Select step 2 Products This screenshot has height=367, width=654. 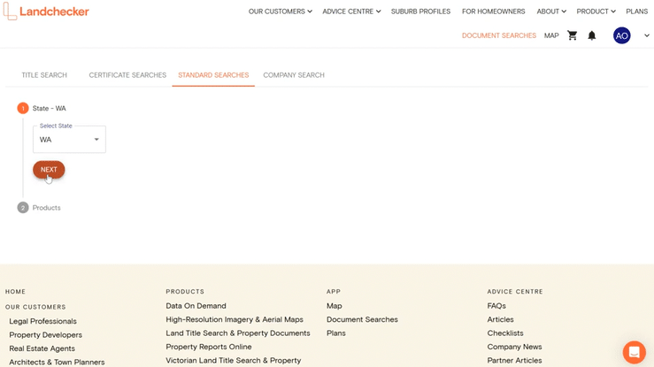(39, 208)
